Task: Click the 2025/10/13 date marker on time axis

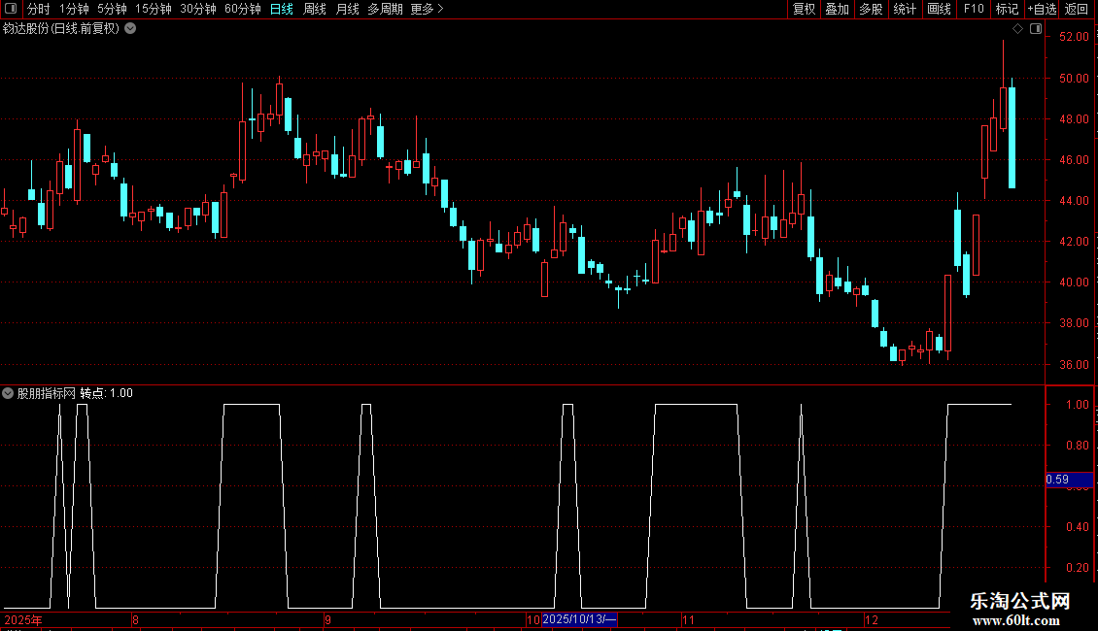Action: click(x=579, y=619)
